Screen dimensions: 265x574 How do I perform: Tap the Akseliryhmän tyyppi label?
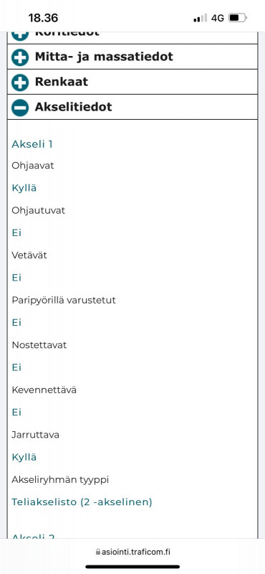pos(60,479)
